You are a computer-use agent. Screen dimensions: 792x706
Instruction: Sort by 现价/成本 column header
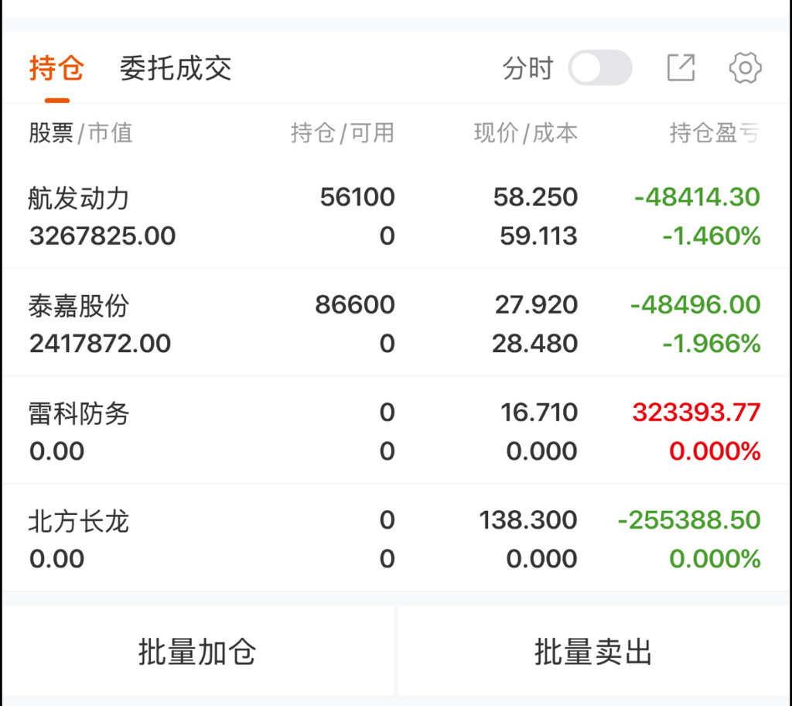(x=525, y=133)
